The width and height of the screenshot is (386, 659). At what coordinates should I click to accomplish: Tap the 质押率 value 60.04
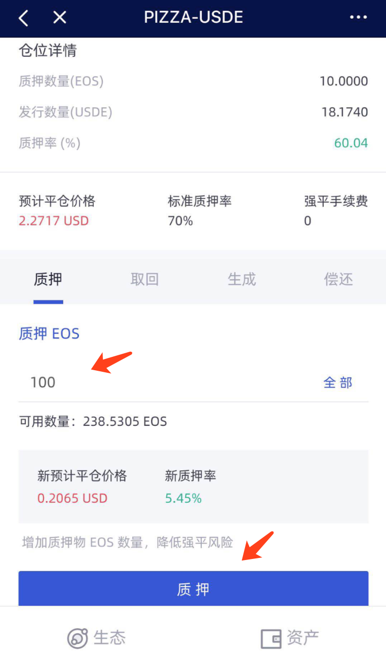click(x=351, y=143)
